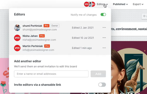This screenshot has height=94, width=147.
Task: Select nisha@yesimadesigner.com email text
Action: [39, 40]
